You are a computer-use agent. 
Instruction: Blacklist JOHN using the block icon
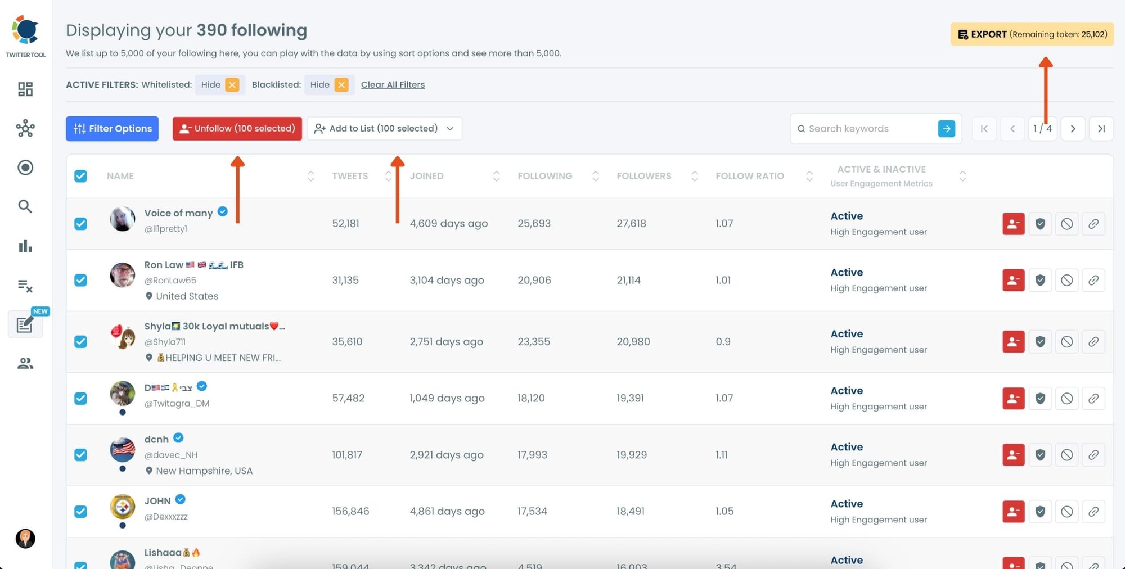point(1067,511)
